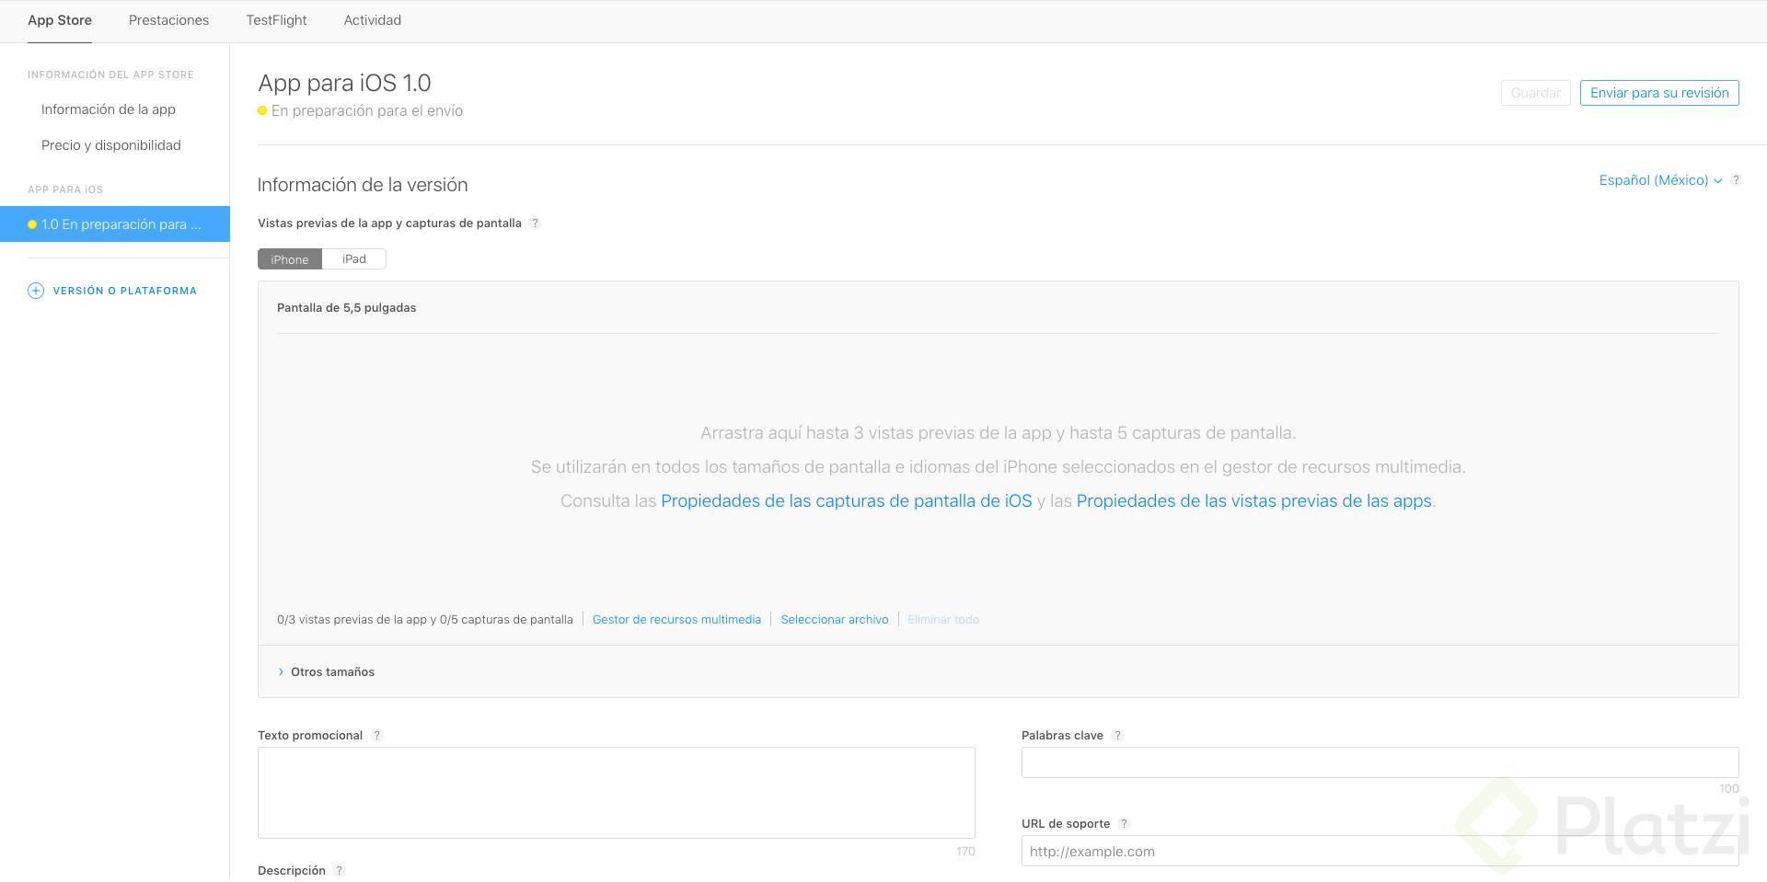
Task: Click the 0/3 vistas previas counter text
Action: pos(425,620)
